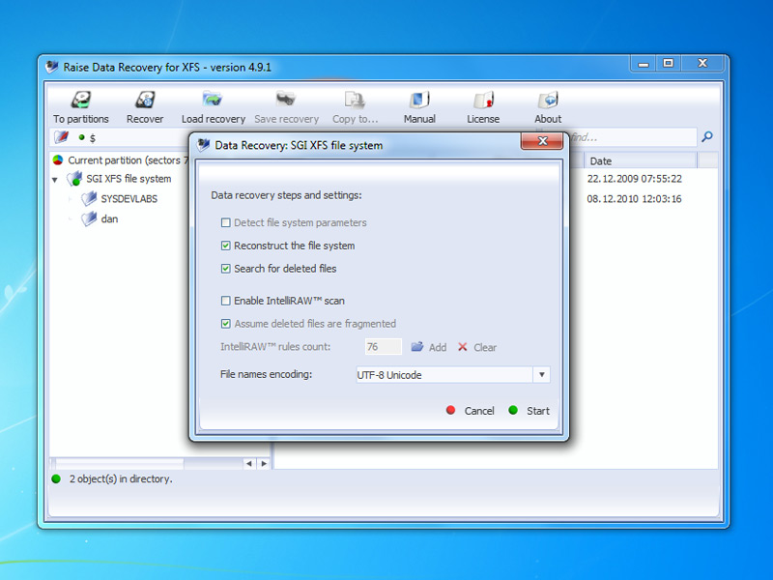773x580 pixels.
Task: Select SGI XFS file system tree label
Action: point(129,179)
